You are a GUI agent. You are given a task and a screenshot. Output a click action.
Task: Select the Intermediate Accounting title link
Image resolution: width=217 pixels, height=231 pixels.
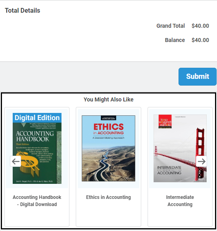pos(180,200)
